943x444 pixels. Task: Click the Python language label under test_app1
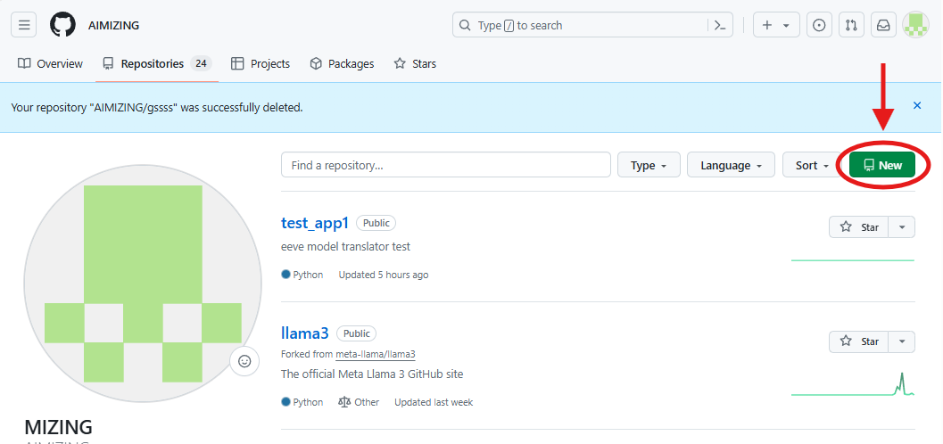[x=302, y=275]
